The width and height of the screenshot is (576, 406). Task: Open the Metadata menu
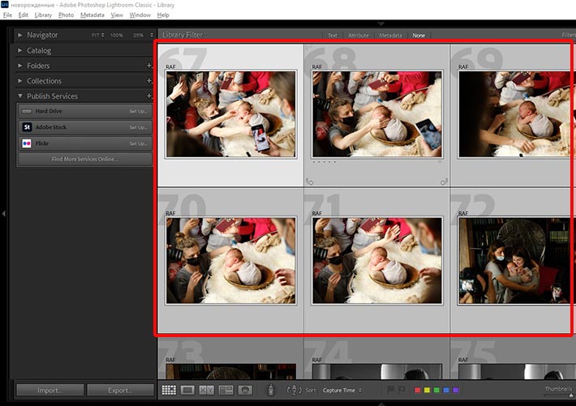coord(92,15)
